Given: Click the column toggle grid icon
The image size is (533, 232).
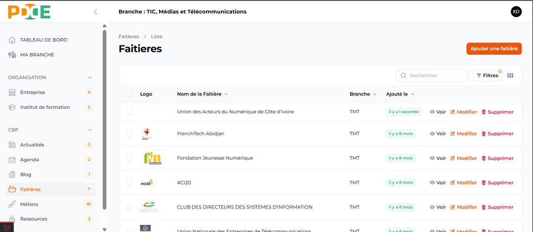Looking at the screenshot, I should [x=510, y=76].
